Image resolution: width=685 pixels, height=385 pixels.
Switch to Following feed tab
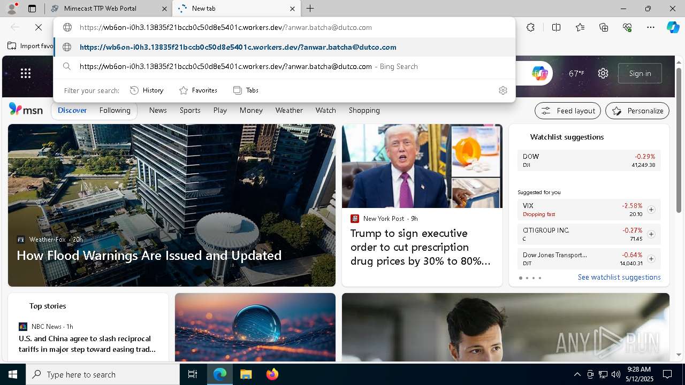115,110
